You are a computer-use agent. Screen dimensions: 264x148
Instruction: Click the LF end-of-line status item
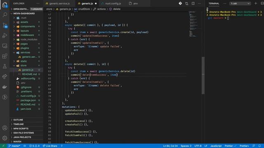[x=206, y=146]
